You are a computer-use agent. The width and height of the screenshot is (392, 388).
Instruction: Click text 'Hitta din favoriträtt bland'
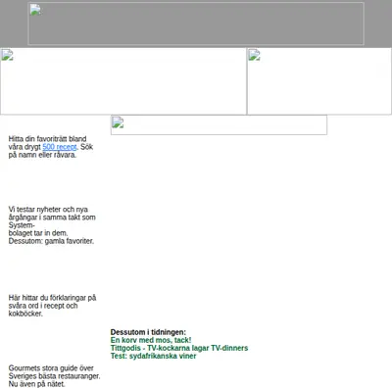click(47, 139)
